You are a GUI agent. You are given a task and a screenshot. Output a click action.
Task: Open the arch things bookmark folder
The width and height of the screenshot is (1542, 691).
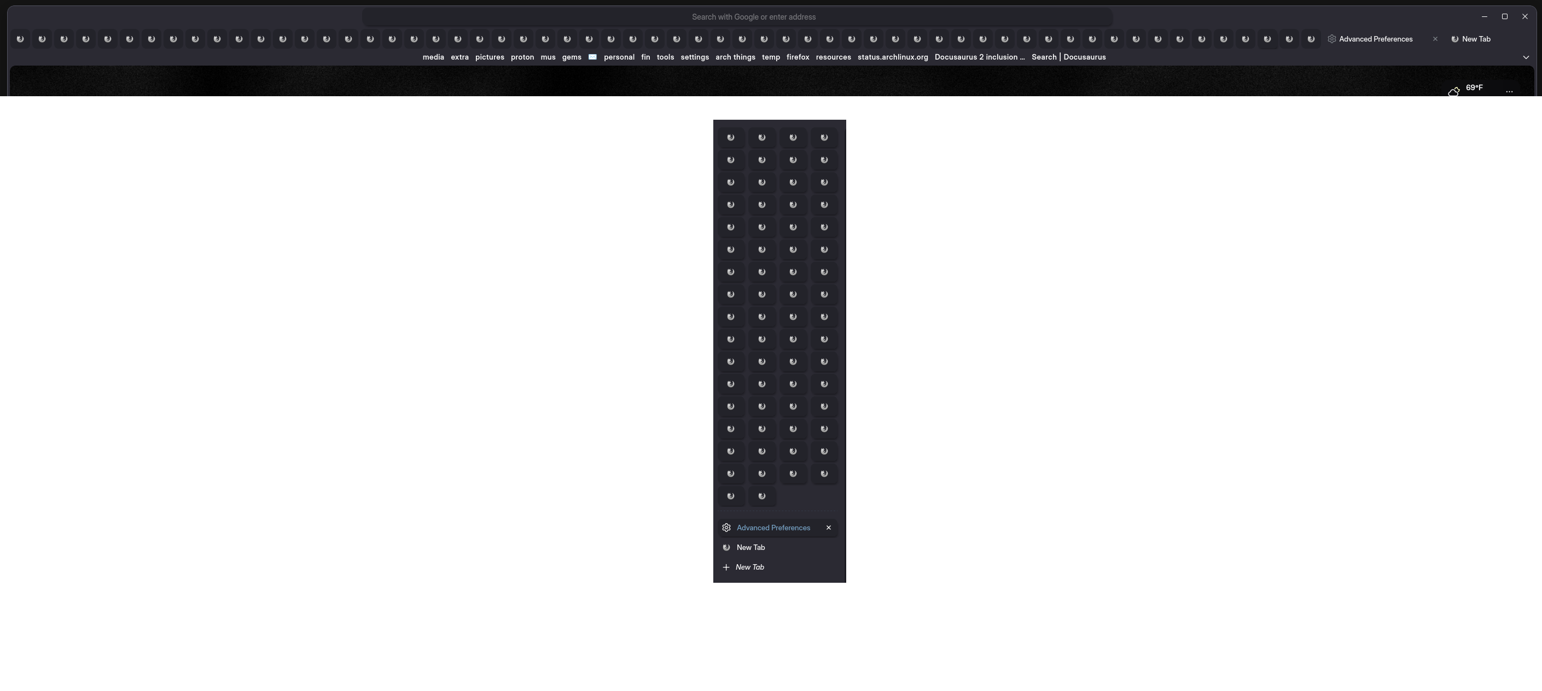pos(735,57)
